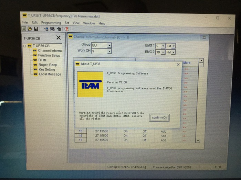
Task: Select the T-UP36:CB root tree item
Action: 41,46
